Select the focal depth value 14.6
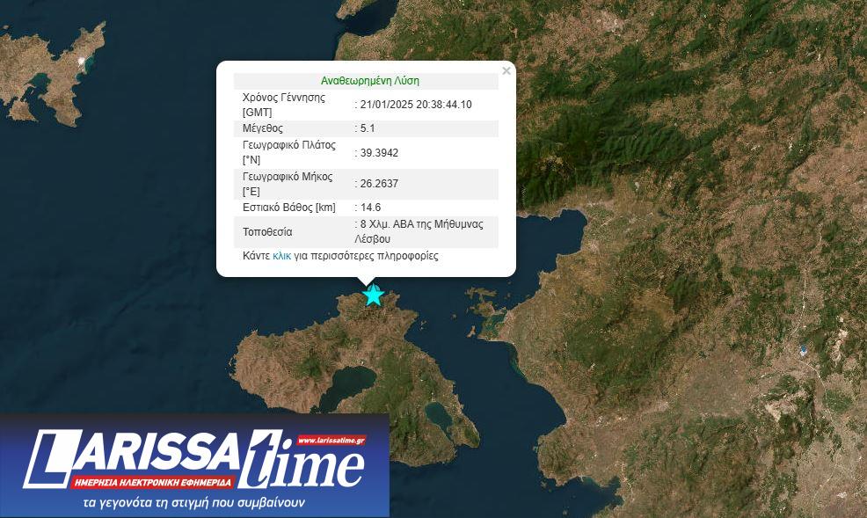 [x=371, y=208]
